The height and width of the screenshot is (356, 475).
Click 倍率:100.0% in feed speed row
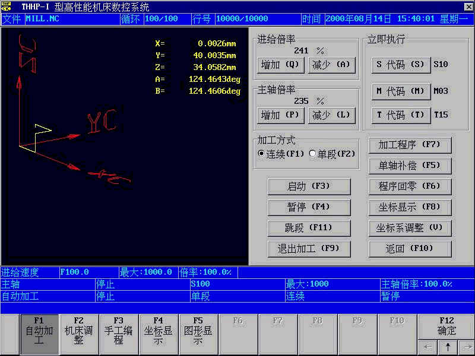[x=205, y=272]
